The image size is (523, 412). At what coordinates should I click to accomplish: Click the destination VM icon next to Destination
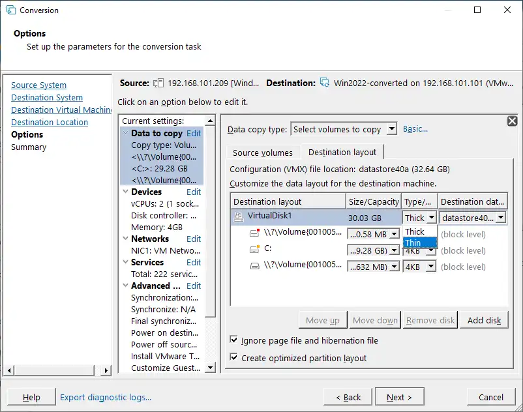(325, 82)
